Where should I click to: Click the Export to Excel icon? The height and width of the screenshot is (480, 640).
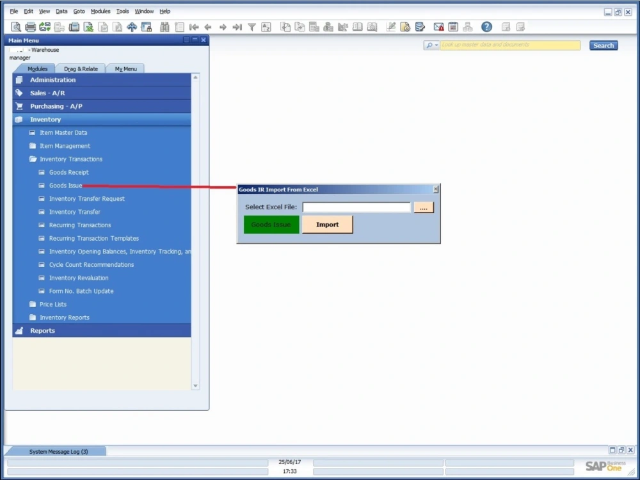tap(88, 27)
